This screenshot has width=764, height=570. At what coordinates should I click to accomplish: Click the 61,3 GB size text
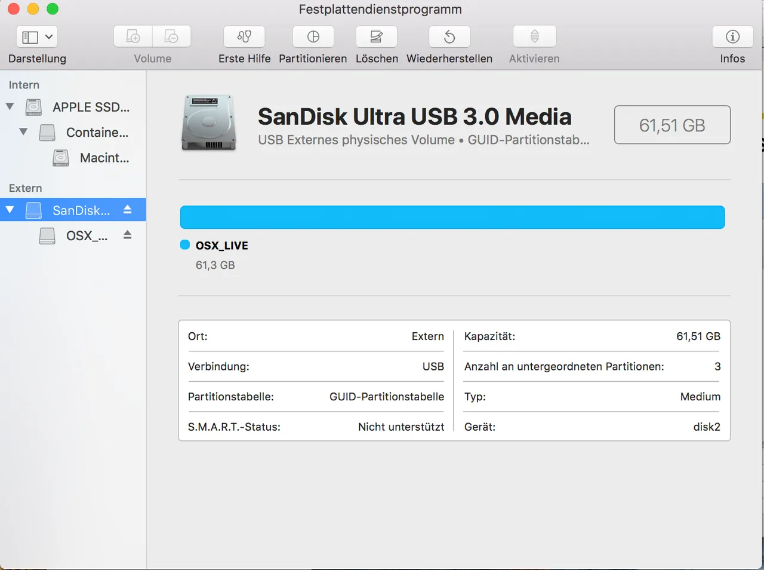coord(215,265)
